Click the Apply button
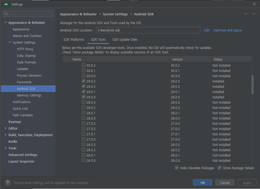The image size is (260, 189). point(247,183)
